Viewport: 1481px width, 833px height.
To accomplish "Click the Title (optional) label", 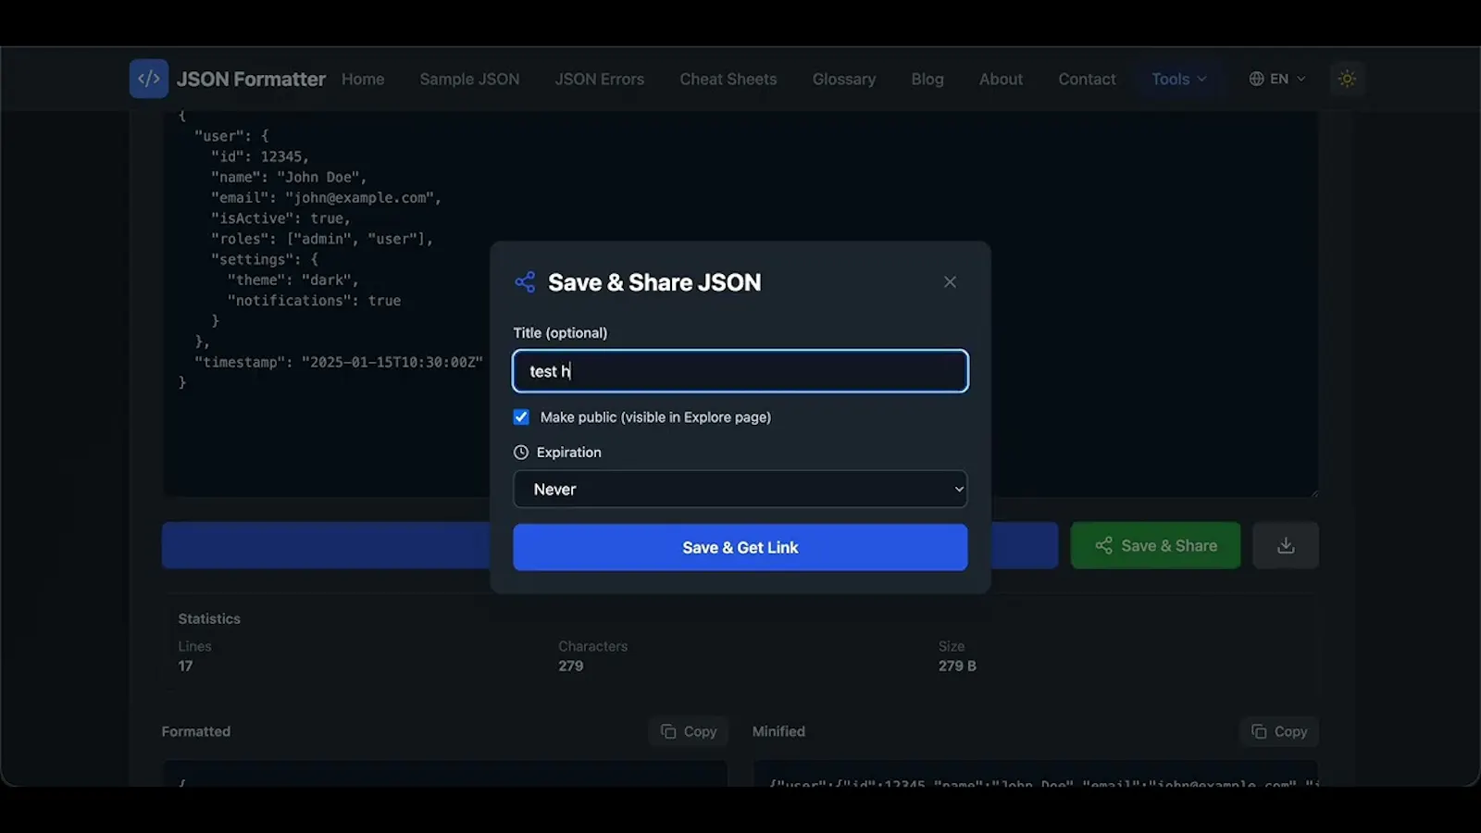I will [560, 333].
